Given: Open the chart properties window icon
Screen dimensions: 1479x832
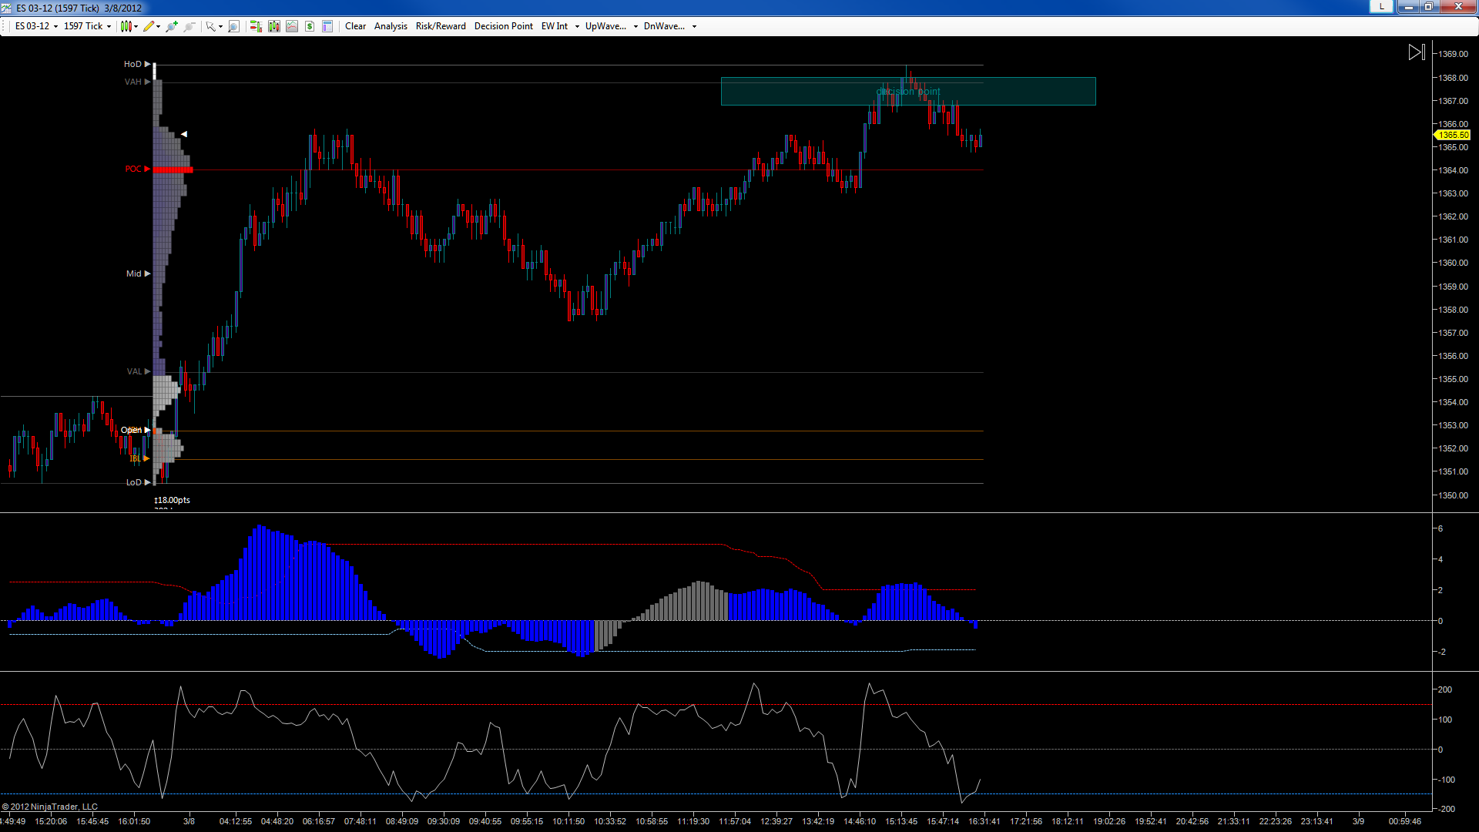Looking at the screenshot, I should pyautogui.click(x=327, y=26).
